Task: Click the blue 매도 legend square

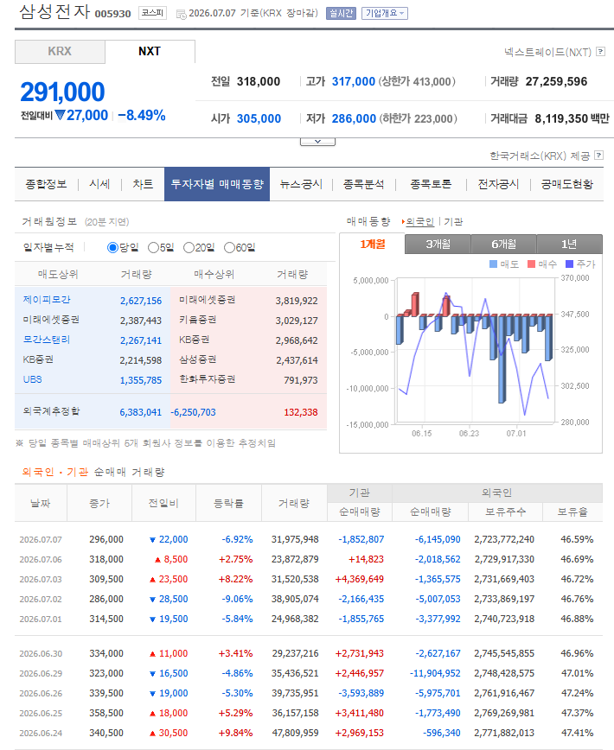Action: (493, 264)
